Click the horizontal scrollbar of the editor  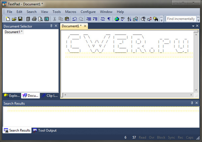[x=128, y=95]
